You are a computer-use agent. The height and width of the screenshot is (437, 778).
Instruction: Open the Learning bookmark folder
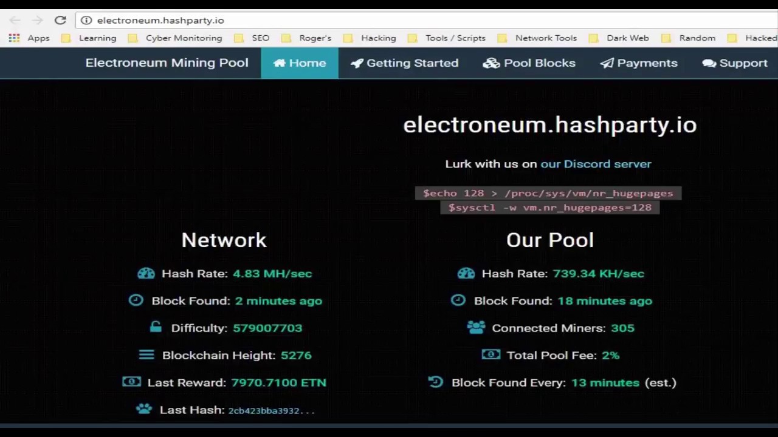pos(89,38)
